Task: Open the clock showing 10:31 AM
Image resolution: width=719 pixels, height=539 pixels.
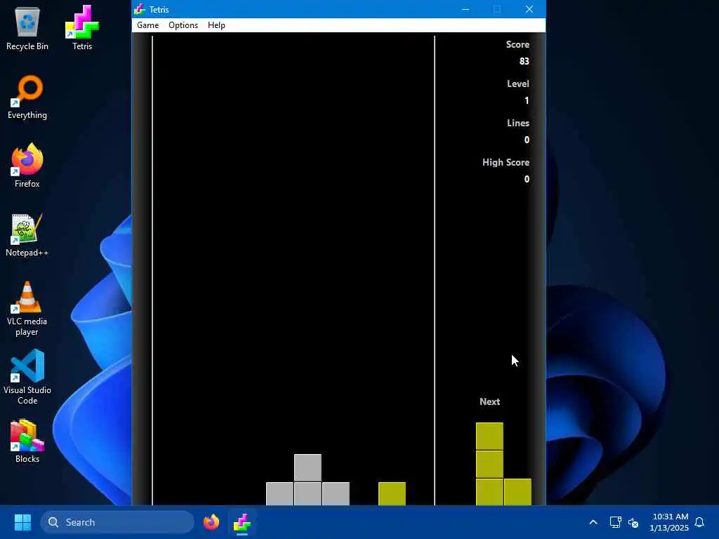Action: (669, 522)
